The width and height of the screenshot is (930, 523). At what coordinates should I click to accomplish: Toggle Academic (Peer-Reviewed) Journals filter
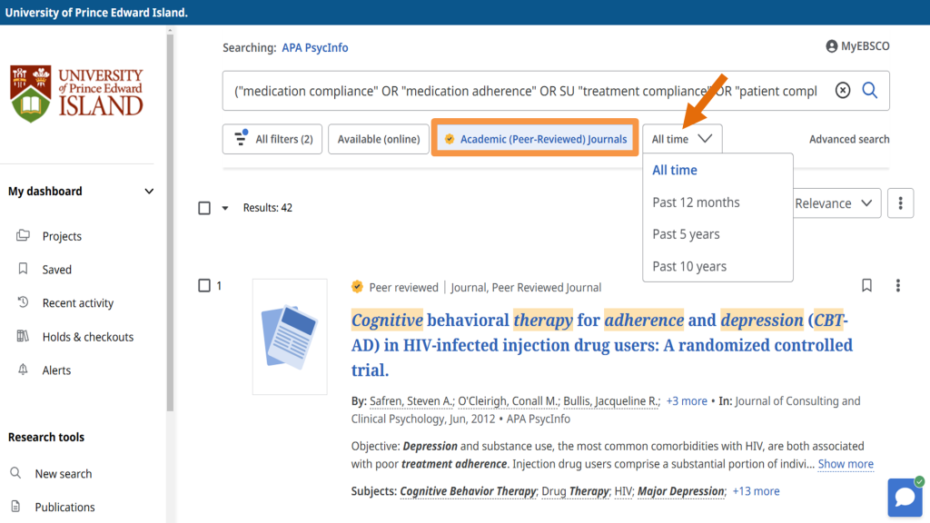click(535, 139)
